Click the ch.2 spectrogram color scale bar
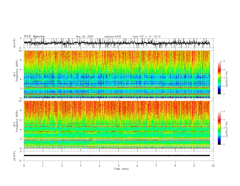240x186 pixels. 219,128
